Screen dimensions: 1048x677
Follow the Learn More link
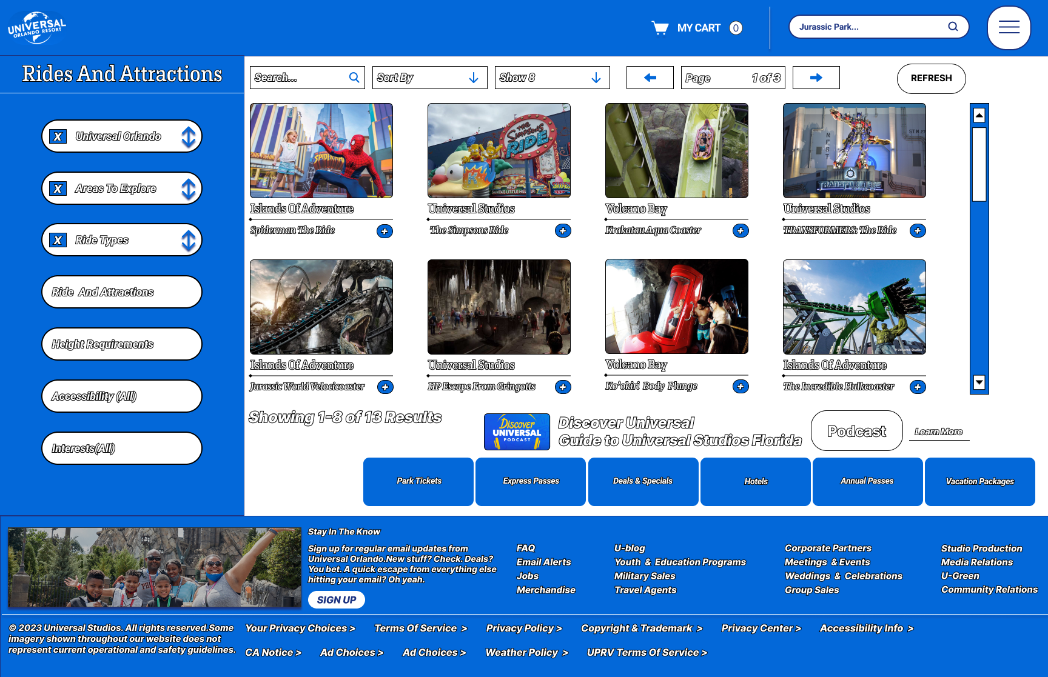tap(938, 432)
